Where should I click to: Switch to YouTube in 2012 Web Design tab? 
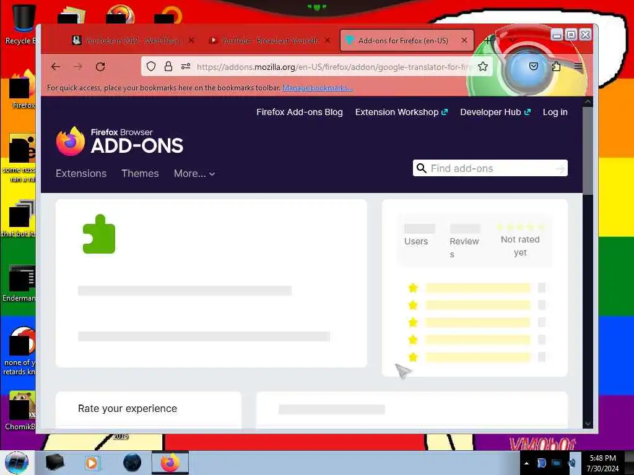pyautogui.click(x=134, y=40)
